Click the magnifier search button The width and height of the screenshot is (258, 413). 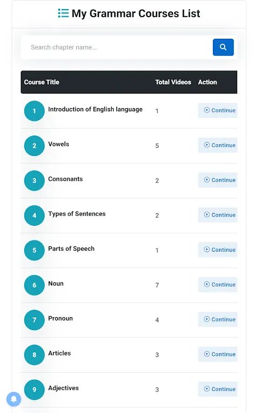(x=223, y=47)
